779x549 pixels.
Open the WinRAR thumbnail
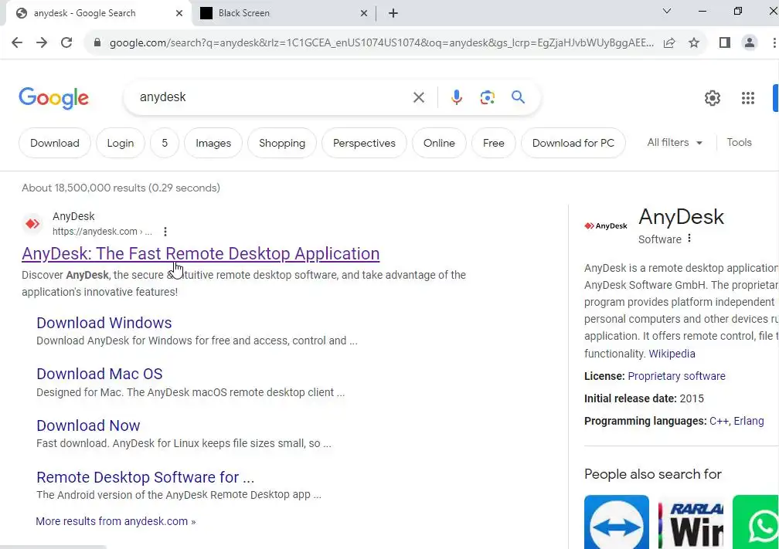click(x=691, y=522)
